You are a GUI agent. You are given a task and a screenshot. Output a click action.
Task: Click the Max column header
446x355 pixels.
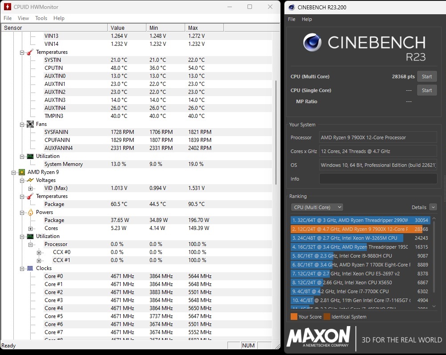point(204,28)
